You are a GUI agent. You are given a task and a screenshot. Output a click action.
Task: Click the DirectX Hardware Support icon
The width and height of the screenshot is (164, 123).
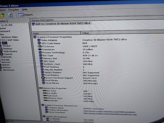point(43,78)
